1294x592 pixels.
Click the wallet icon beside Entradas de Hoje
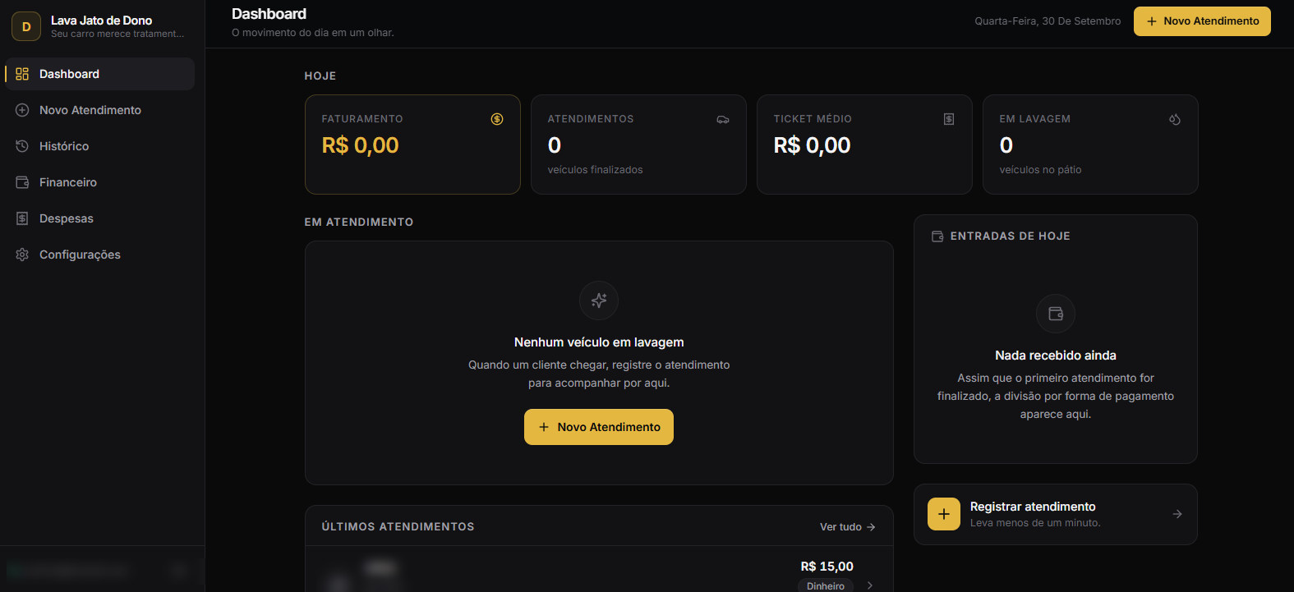(x=937, y=236)
